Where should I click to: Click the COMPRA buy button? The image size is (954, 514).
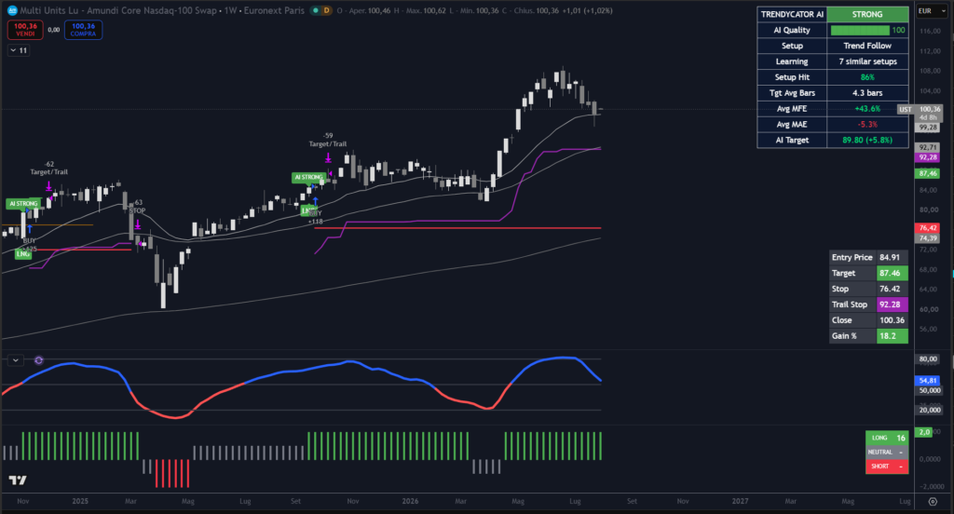83,30
